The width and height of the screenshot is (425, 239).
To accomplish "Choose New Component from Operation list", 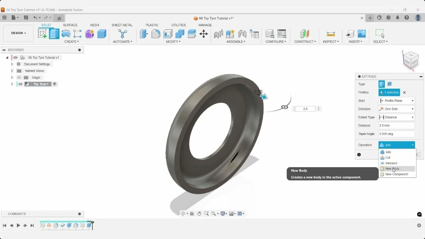I will click(x=397, y=174).
